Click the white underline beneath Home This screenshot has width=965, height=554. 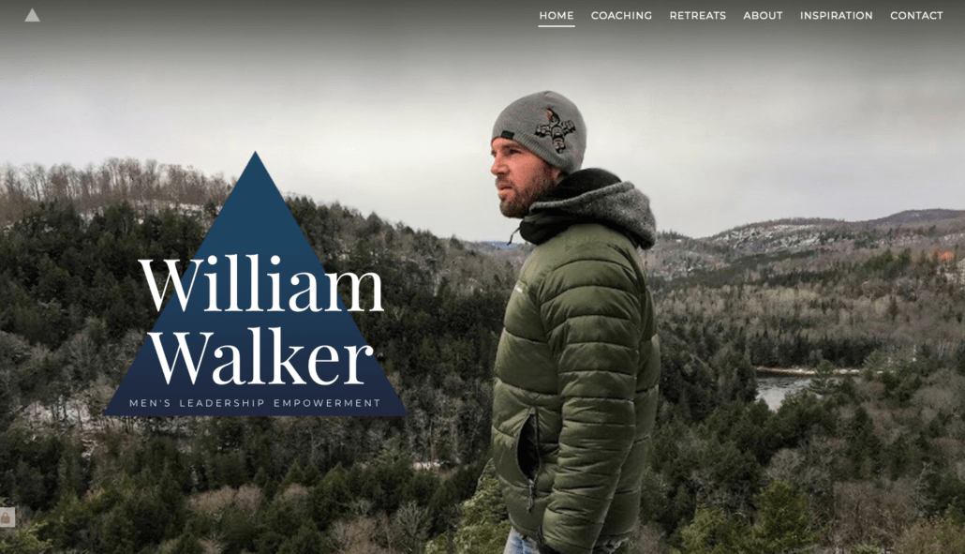557,26
